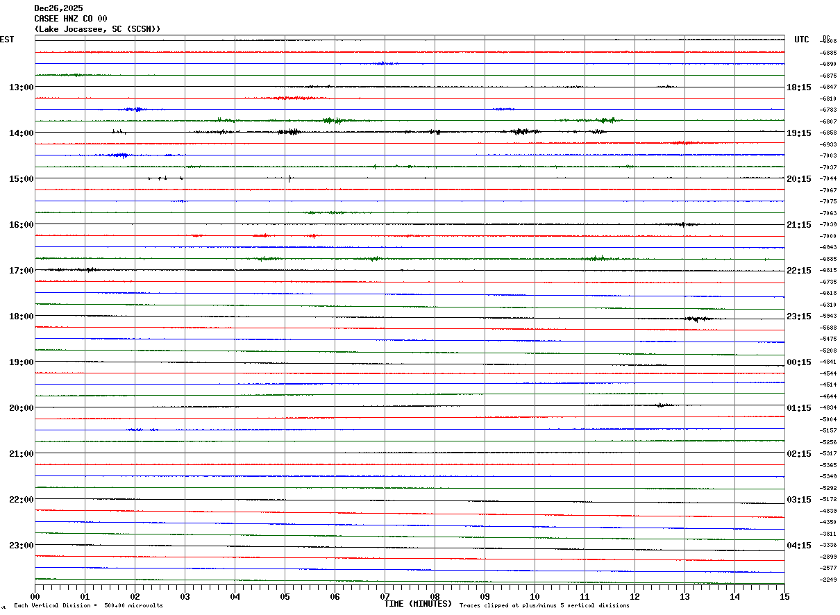Click the 00:15 UTC time label

tap(799, 362)
